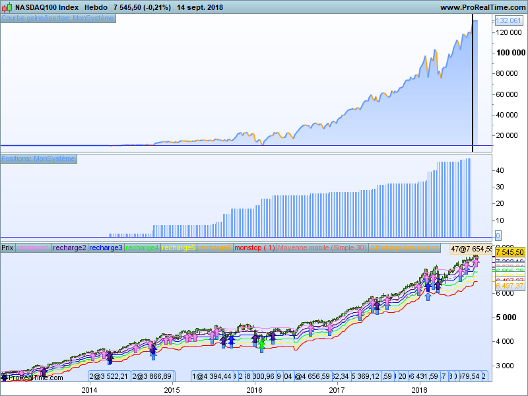528x396 pixels.
Task: Open the 'Courbe gains&pertes: MonSystème' label
Action: coord(58,18)
